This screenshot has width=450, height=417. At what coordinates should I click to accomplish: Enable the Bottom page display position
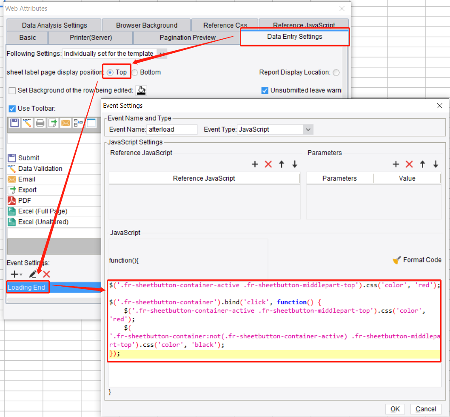click(x=135, y=72)
